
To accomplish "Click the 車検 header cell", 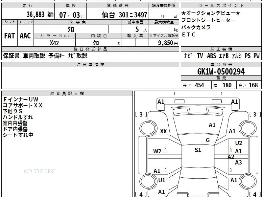I will (71, 6).
